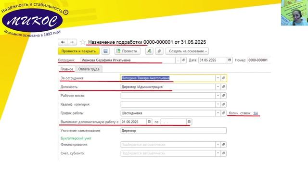Viewport: 308px width, 173px height.
Task: Open the За сотрудника record via its open icon
Action: pos(223,78)
